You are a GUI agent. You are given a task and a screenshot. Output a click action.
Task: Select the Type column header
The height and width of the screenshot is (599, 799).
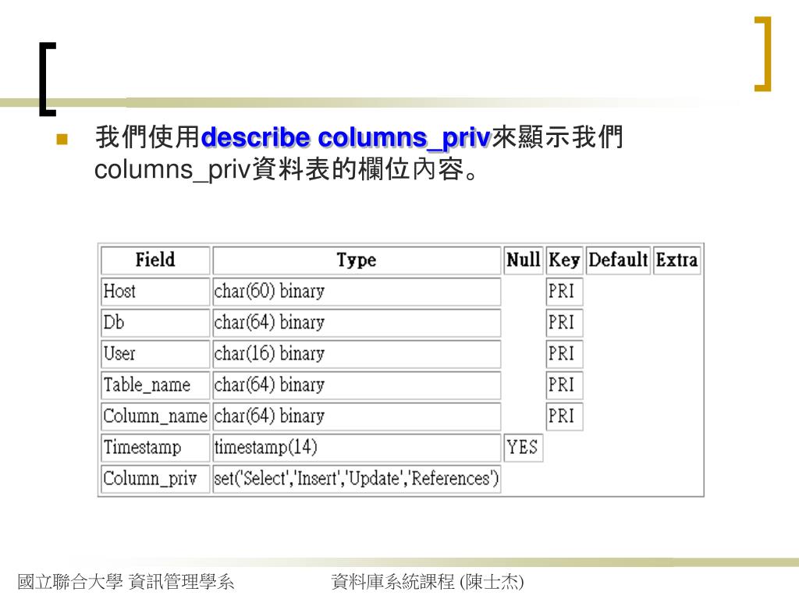(x=357, y=261)
